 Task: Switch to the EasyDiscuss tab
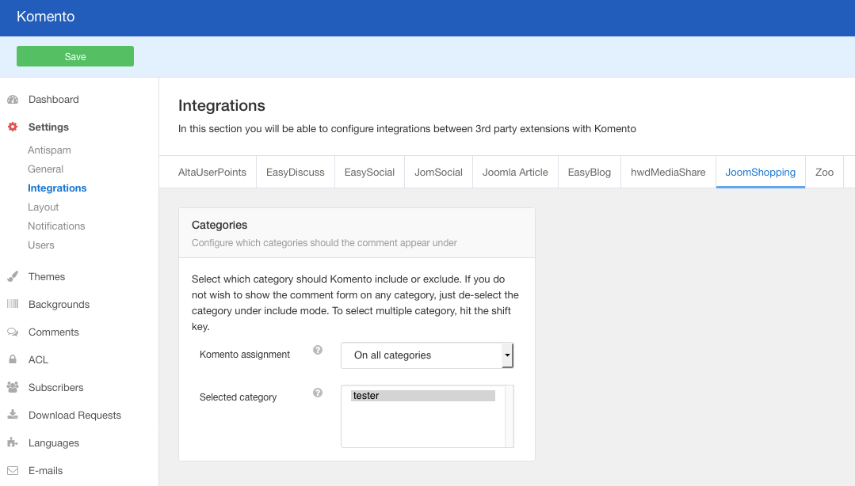pos(295,173)
